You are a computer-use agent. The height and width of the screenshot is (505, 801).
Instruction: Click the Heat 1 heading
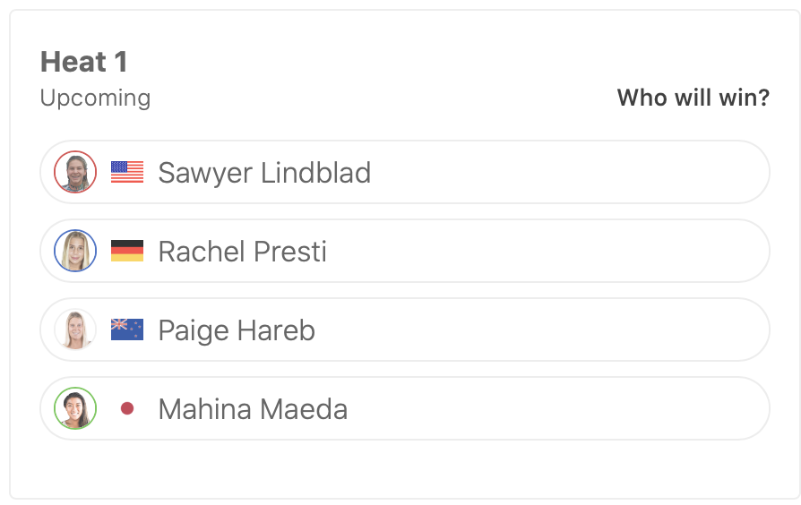pyautogui.click(x=84, y=62)
